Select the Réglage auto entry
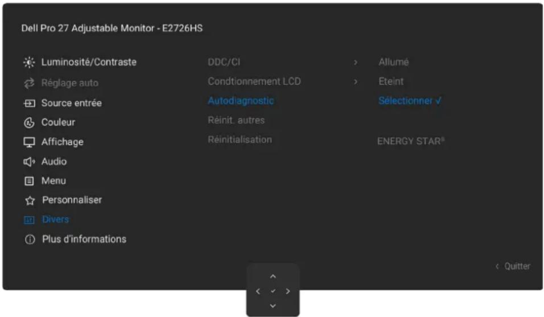The image size is (544, 317). point(70,83)
